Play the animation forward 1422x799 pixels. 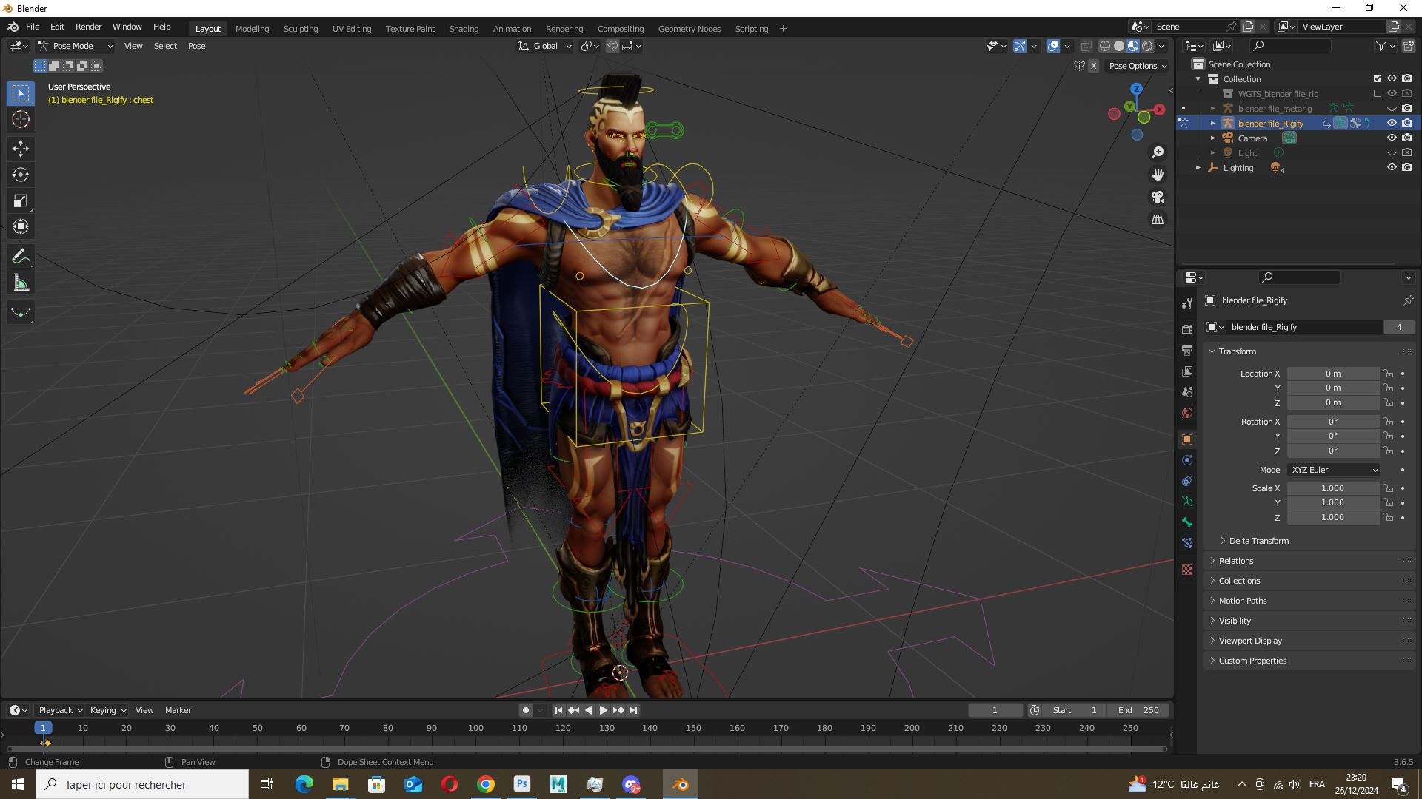[604, 710]
